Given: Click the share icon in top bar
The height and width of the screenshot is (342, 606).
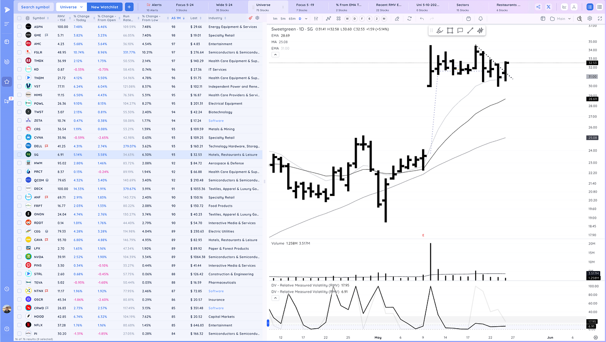Looking at the screenshot, I should 538,7.
